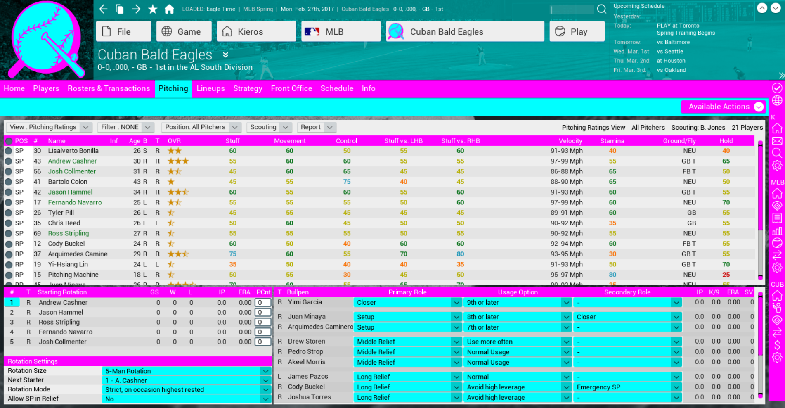Click the MLB logo icon in MLB button
This screenshot has width=785, height=408.
(312, 32)
